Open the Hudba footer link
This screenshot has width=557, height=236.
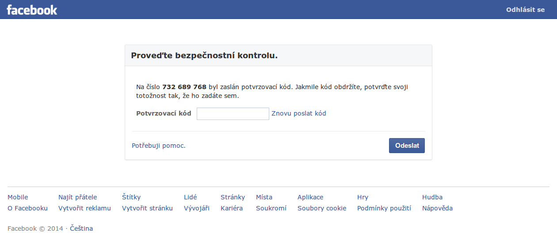coord(432,197)
